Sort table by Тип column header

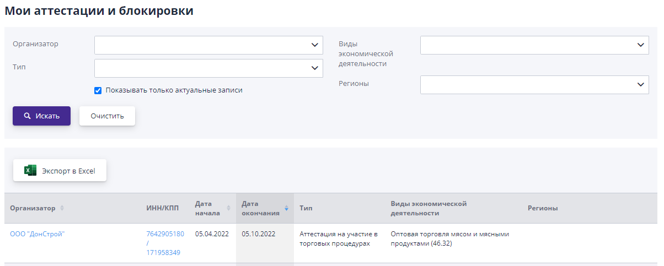tap(306, 208)
